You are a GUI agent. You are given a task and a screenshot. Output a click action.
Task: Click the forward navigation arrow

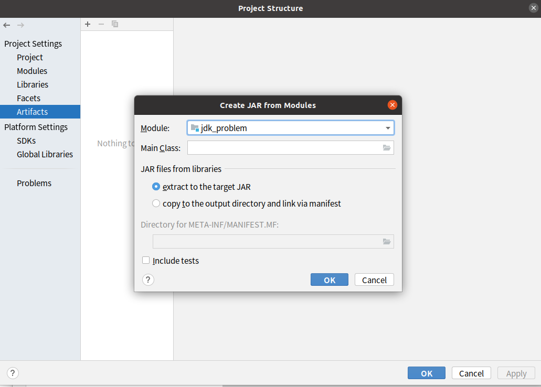20,25
